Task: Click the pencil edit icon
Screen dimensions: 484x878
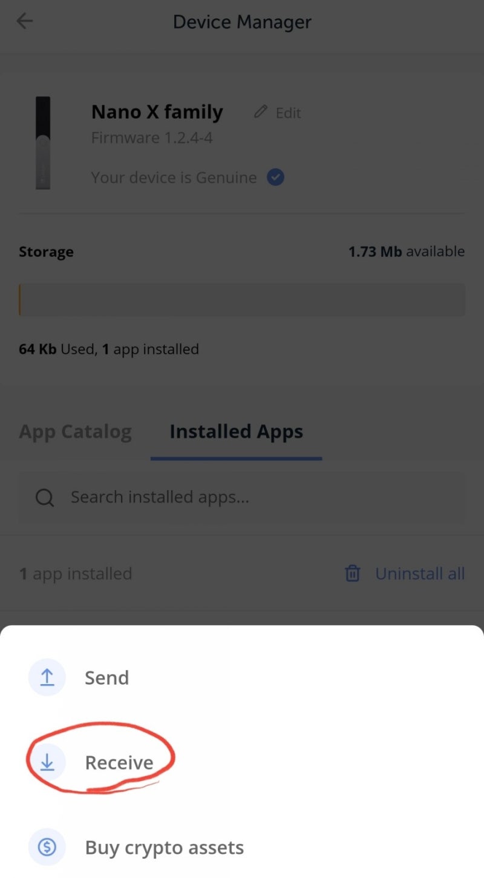Action: [261, 111]
